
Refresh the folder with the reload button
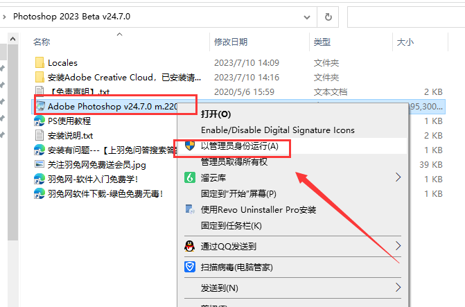tap(328, 17)
